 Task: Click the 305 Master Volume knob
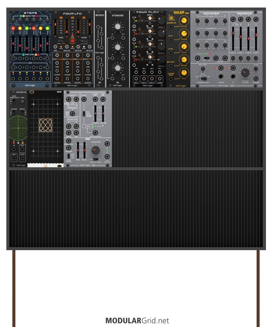tap(245, 73)
